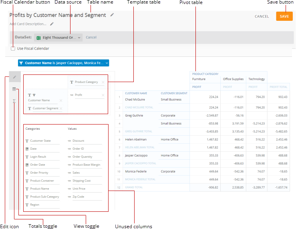Click the text icon beside Login Result

pos(27,157)
